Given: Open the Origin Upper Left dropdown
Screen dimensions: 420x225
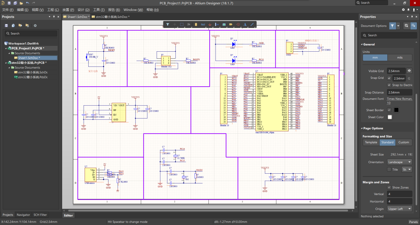Looking at the screenshot, I should click(x=399, y=209).
